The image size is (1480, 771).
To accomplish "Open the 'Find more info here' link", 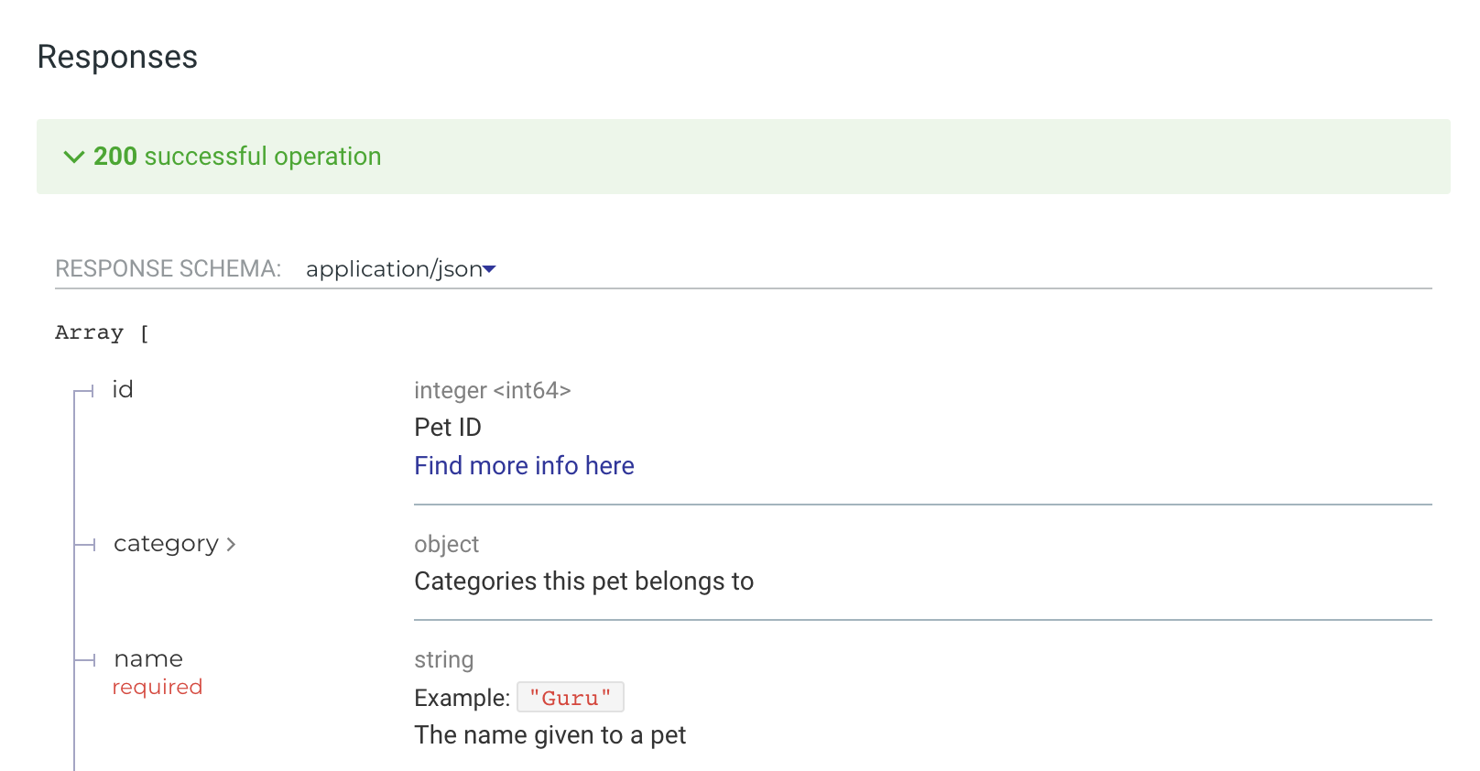I will 524,465.
